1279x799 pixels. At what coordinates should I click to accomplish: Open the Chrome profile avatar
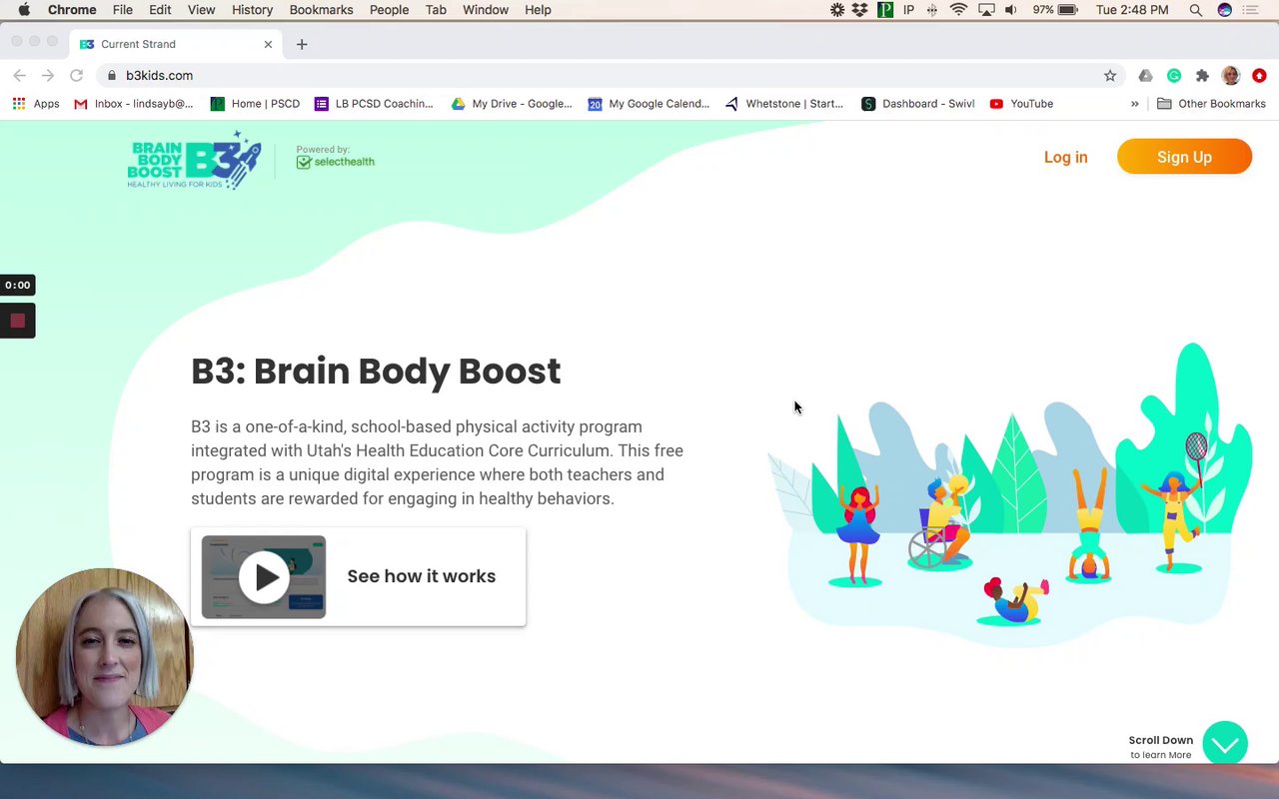tap(1231, 75)
